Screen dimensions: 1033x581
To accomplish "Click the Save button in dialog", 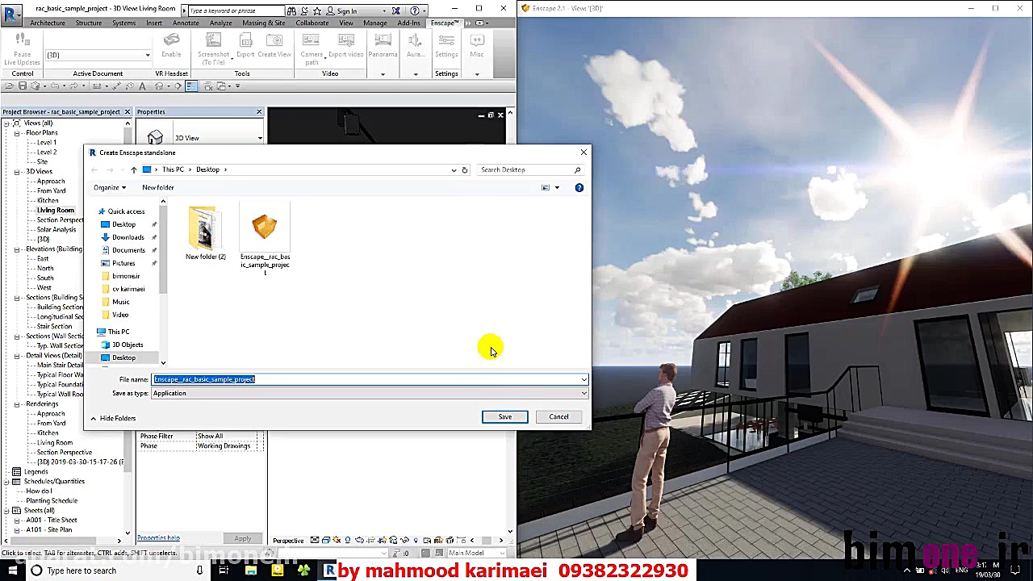I will pyautogui.click(x=505, y=416).
